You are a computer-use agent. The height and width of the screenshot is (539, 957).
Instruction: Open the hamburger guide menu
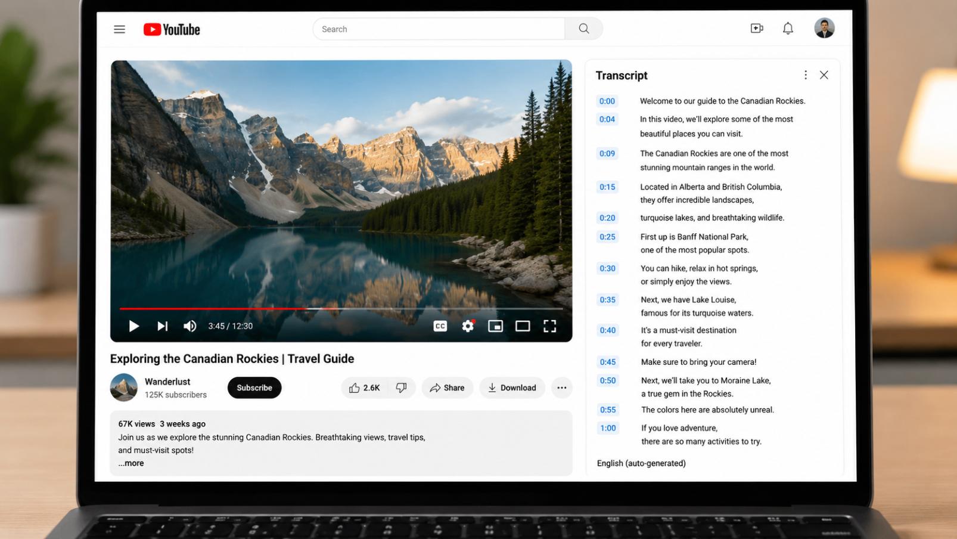click(x=119, y=29)
